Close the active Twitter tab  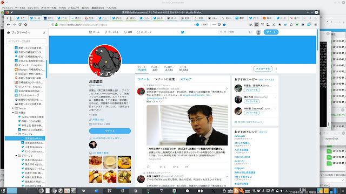(x=39, y=18)
